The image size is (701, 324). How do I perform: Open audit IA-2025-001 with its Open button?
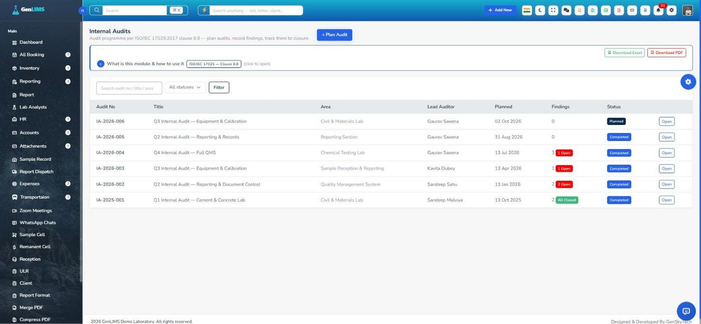coord(666,200)
